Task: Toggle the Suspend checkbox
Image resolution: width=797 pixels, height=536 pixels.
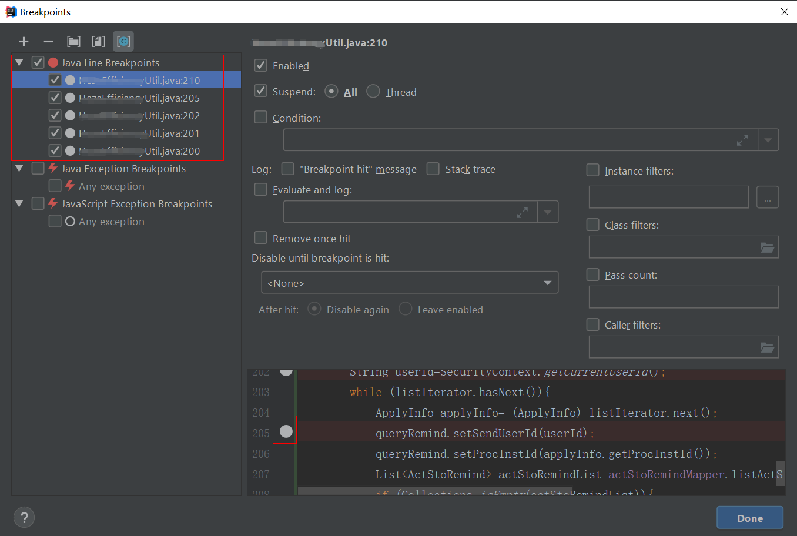Action: (x=261, y=91)
